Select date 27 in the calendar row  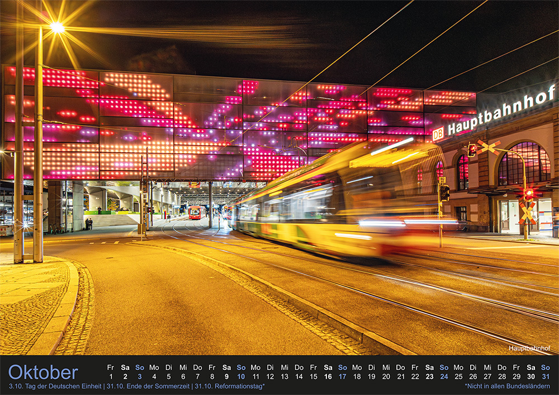[x=487, y=377]
